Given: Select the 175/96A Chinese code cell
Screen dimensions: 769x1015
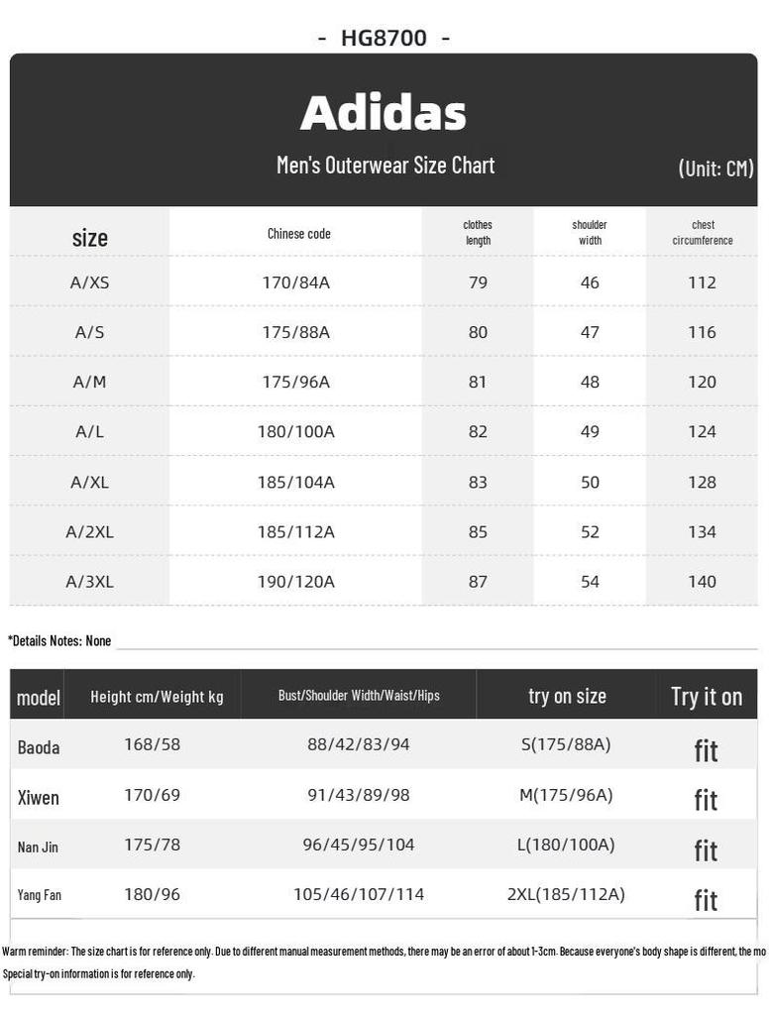Looking at the screenshot, I should tap(296, 382).
